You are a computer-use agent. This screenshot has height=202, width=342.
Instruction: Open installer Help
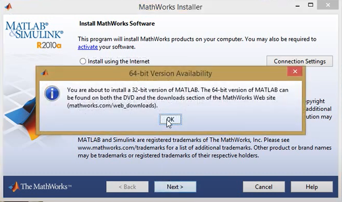click(311, 187)
